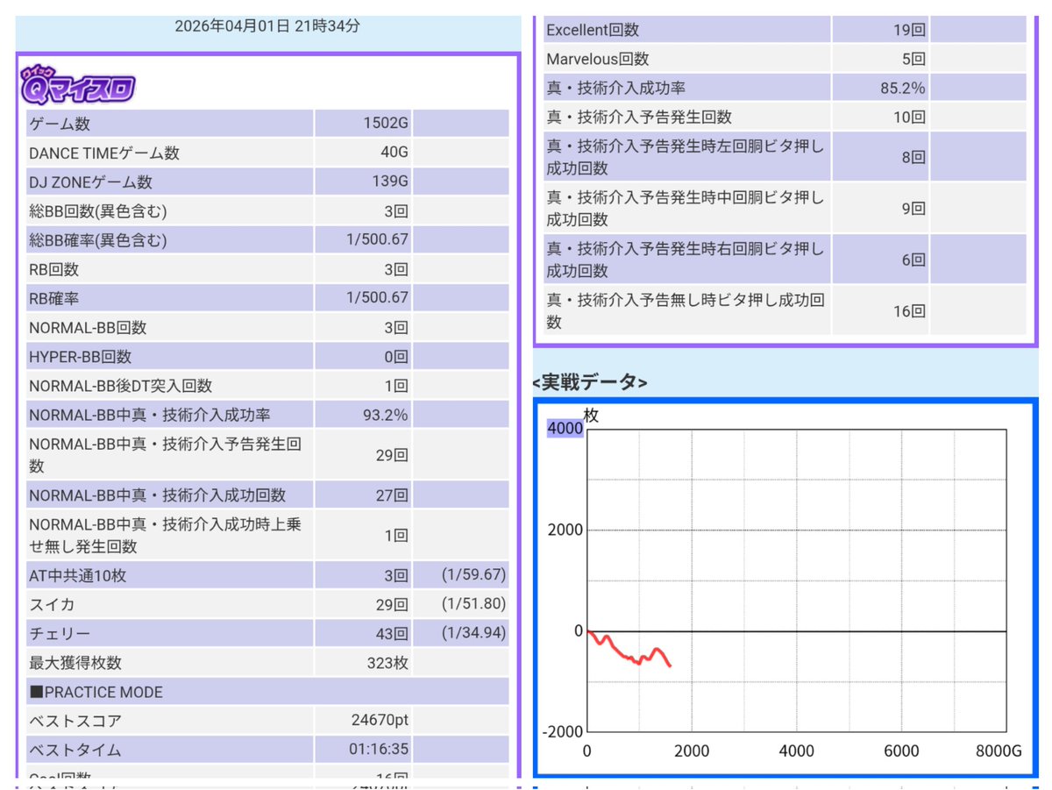Viewport: 1052px width, 790px height.
Task: Select the 中回胴ビタ押し成功回数 label
Action: [x=686, y=208]
